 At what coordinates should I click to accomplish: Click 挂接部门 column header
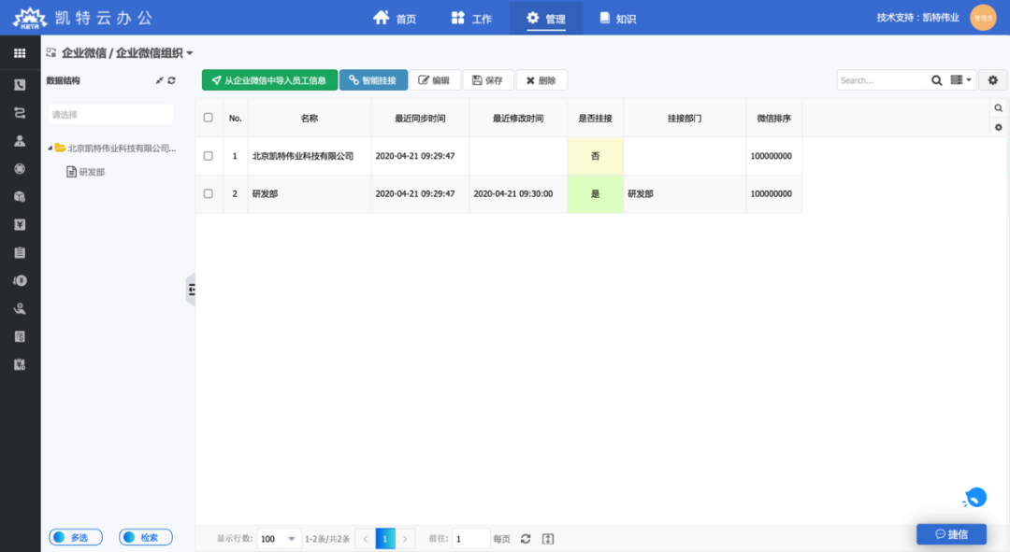point(685,118)
